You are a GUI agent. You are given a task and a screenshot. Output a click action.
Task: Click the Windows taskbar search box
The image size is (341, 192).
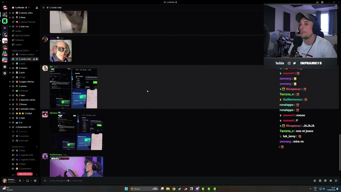click(x=144, y=189)
